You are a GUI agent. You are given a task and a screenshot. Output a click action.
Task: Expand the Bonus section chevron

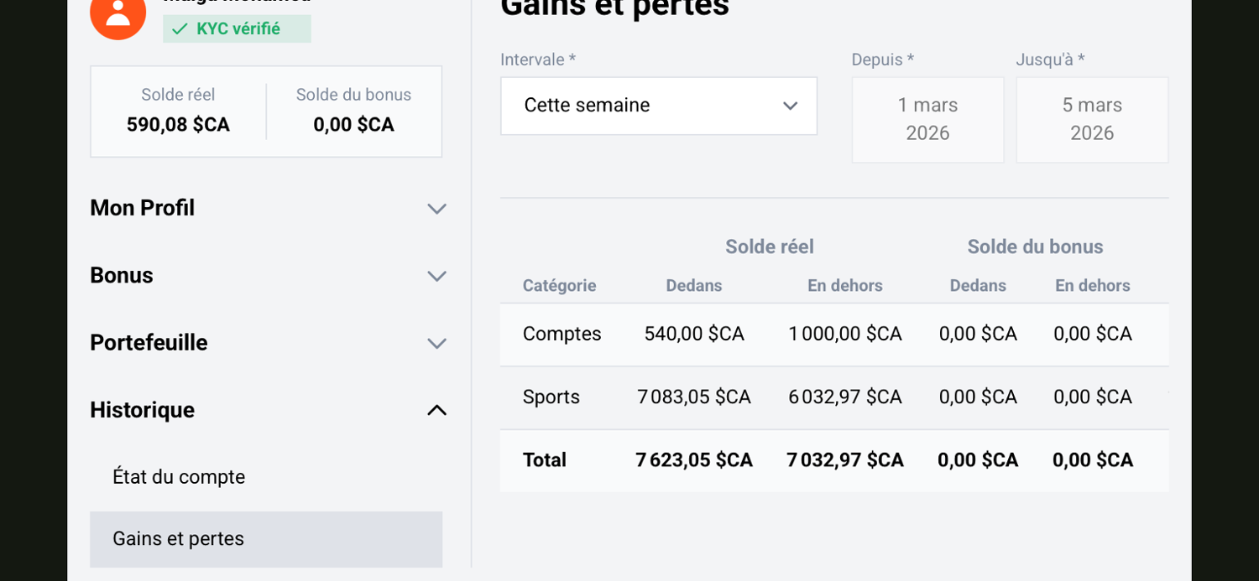point(436,276)
